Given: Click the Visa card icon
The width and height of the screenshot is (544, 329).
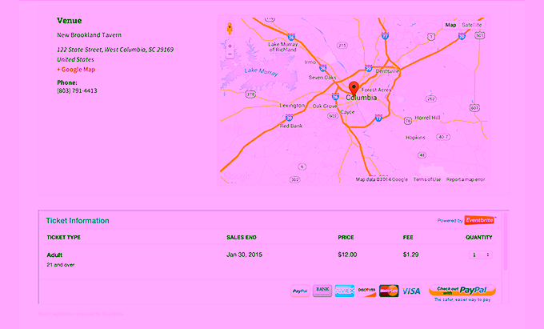Looking at the screenshot, I should click(411, 291).
